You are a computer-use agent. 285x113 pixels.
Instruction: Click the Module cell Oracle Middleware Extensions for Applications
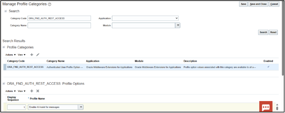(158, 67)
